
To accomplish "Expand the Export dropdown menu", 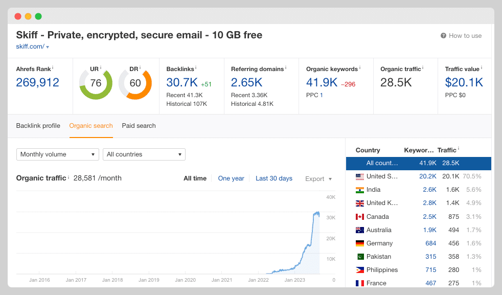I will pyautogui.click(x=318, y=179).
